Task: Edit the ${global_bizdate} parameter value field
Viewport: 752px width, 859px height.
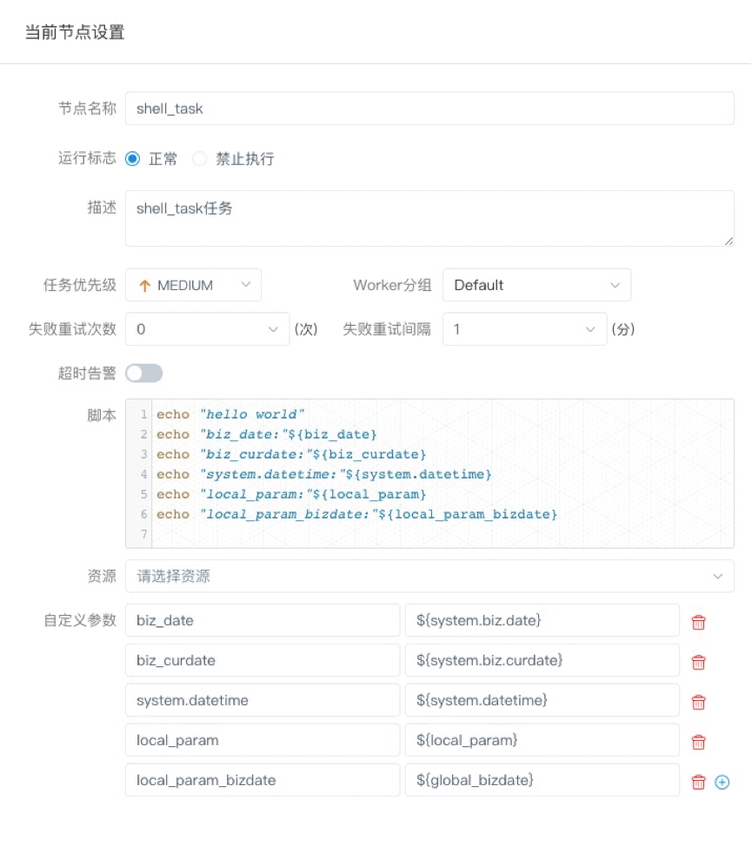Action: 542,780
